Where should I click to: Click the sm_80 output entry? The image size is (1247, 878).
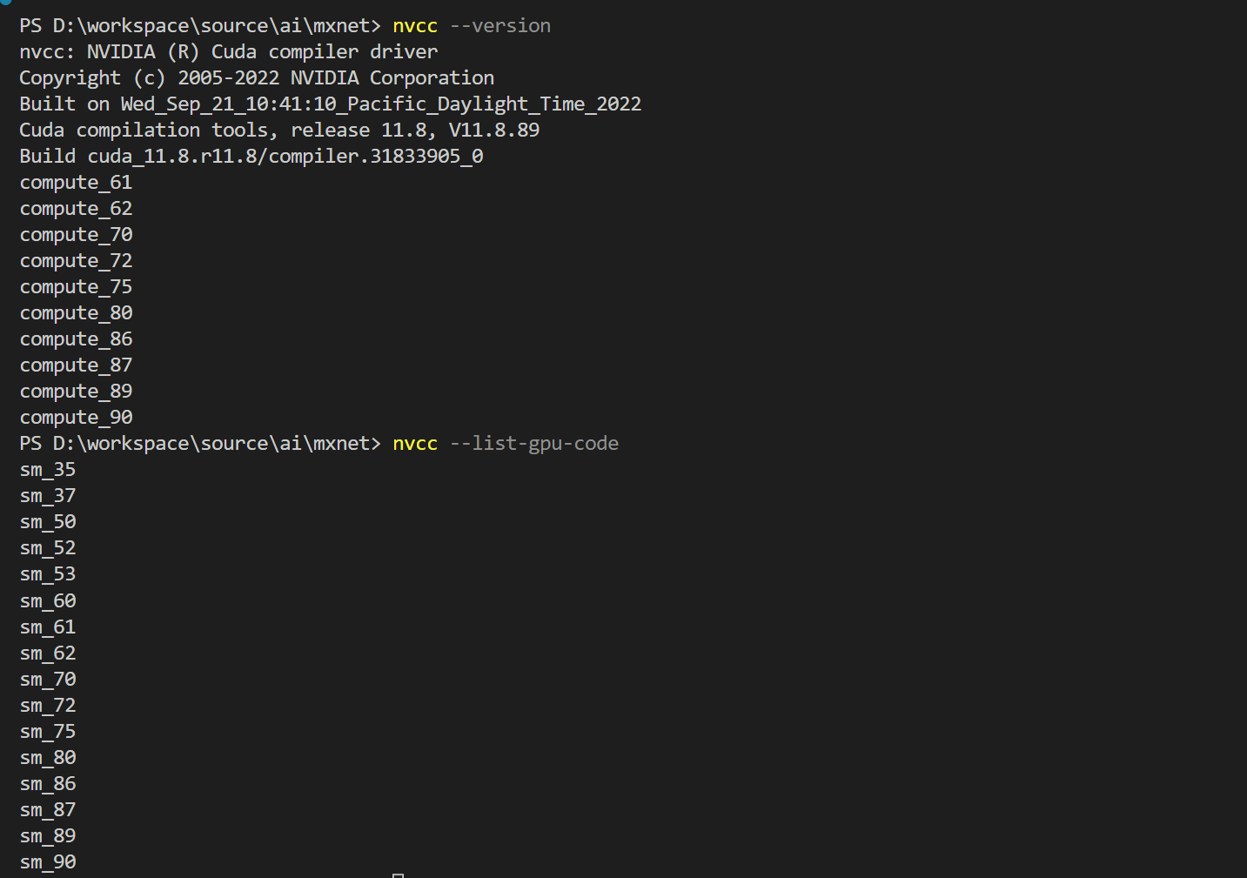click(x=48, y=758)
